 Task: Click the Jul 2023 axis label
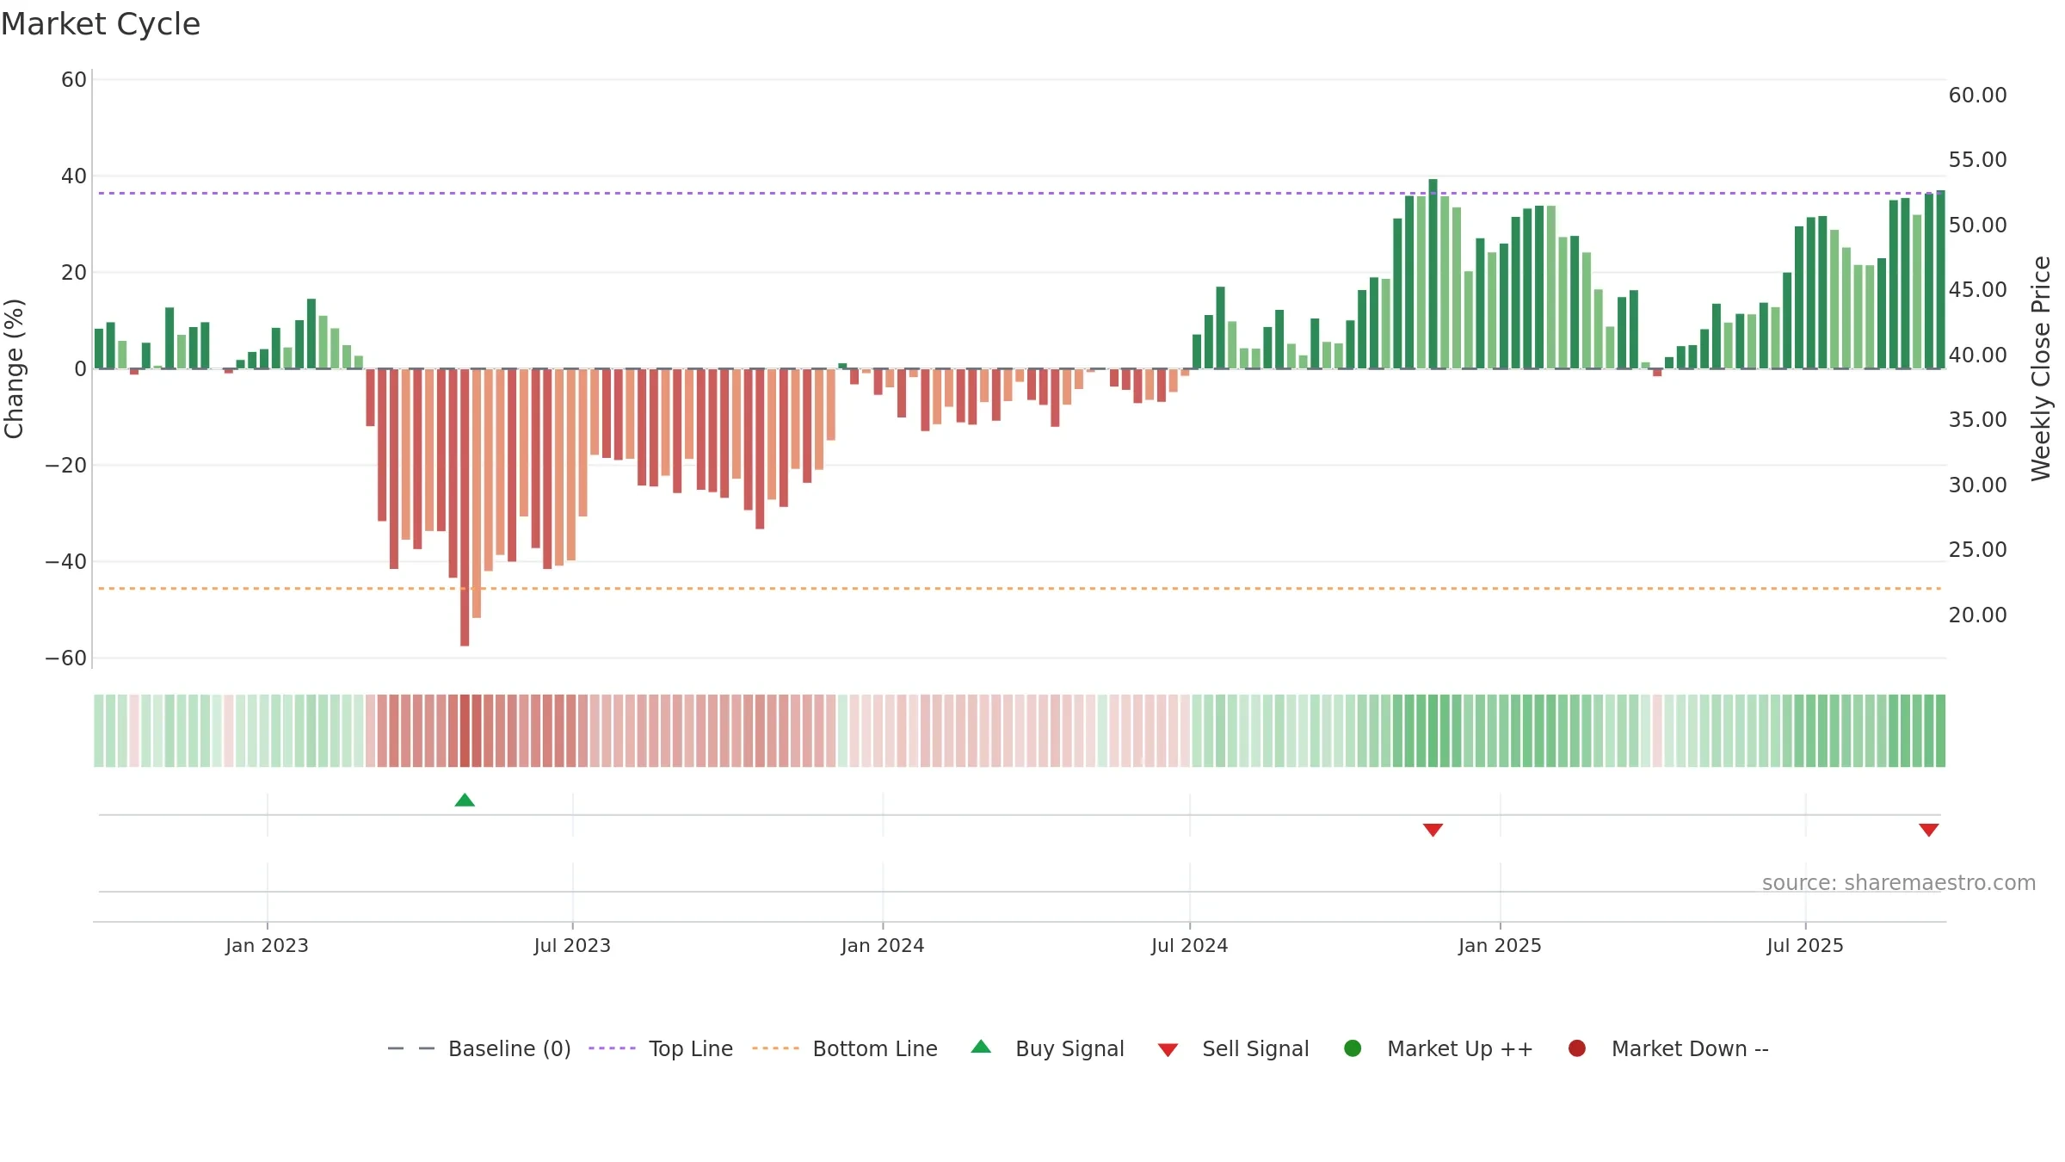pyautogui.click(x=572, y=946)
